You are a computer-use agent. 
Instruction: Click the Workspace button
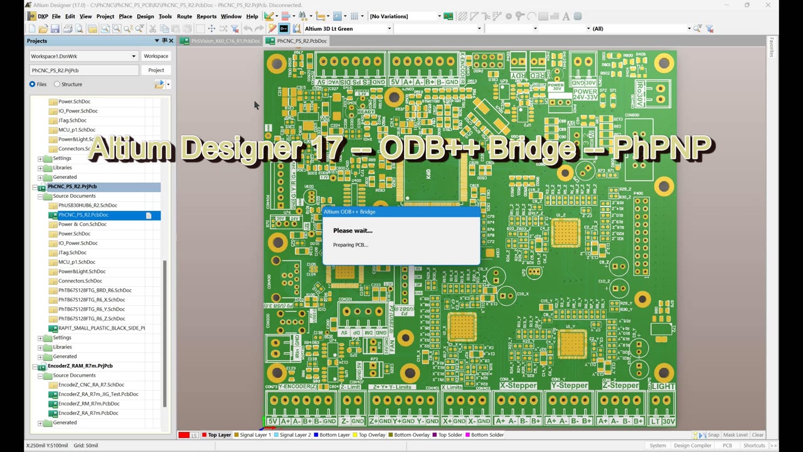156,56
